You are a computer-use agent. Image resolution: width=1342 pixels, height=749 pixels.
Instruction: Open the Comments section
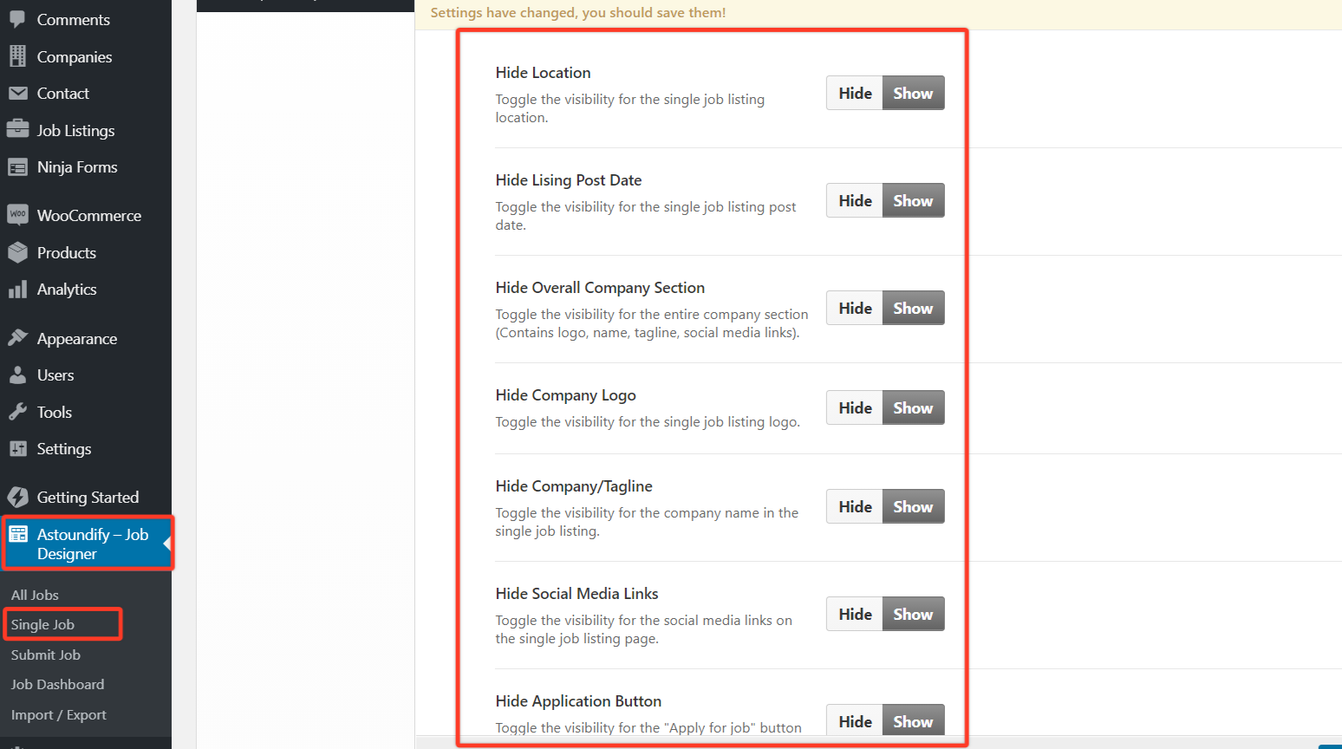pos(73,19)
